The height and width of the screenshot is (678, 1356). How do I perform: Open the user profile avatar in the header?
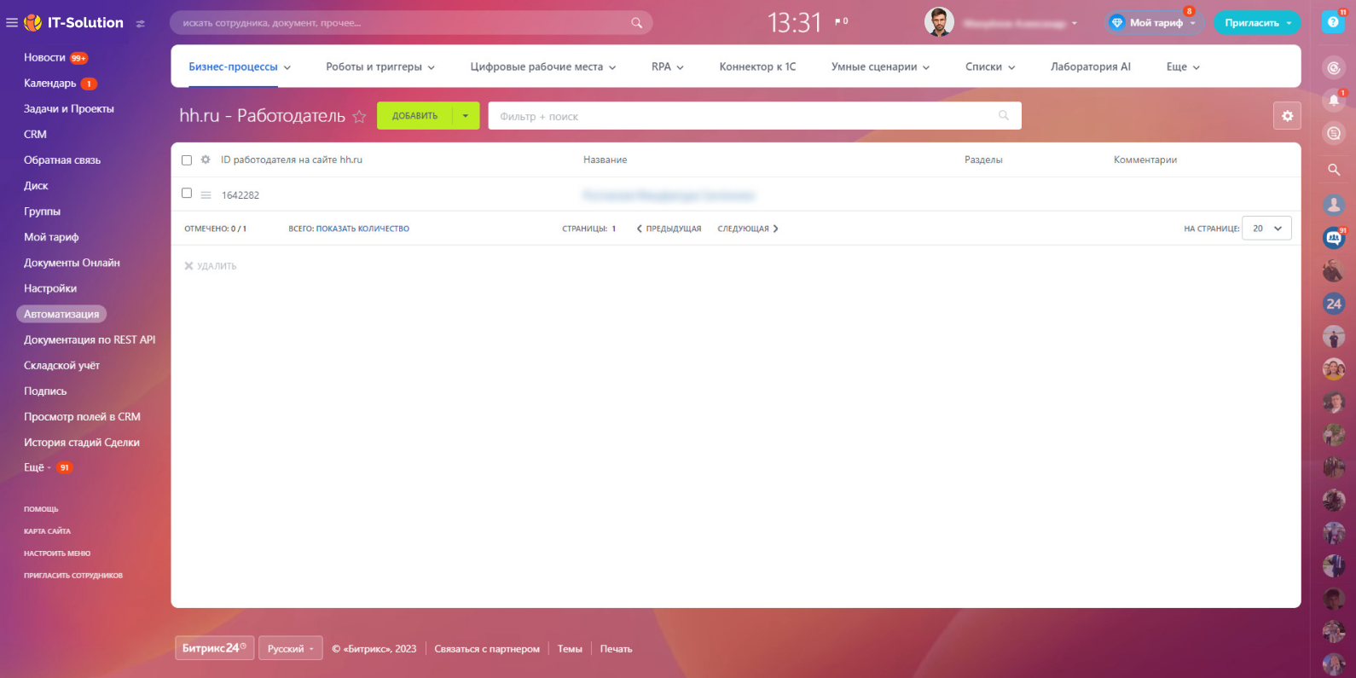tap(939, 22)
